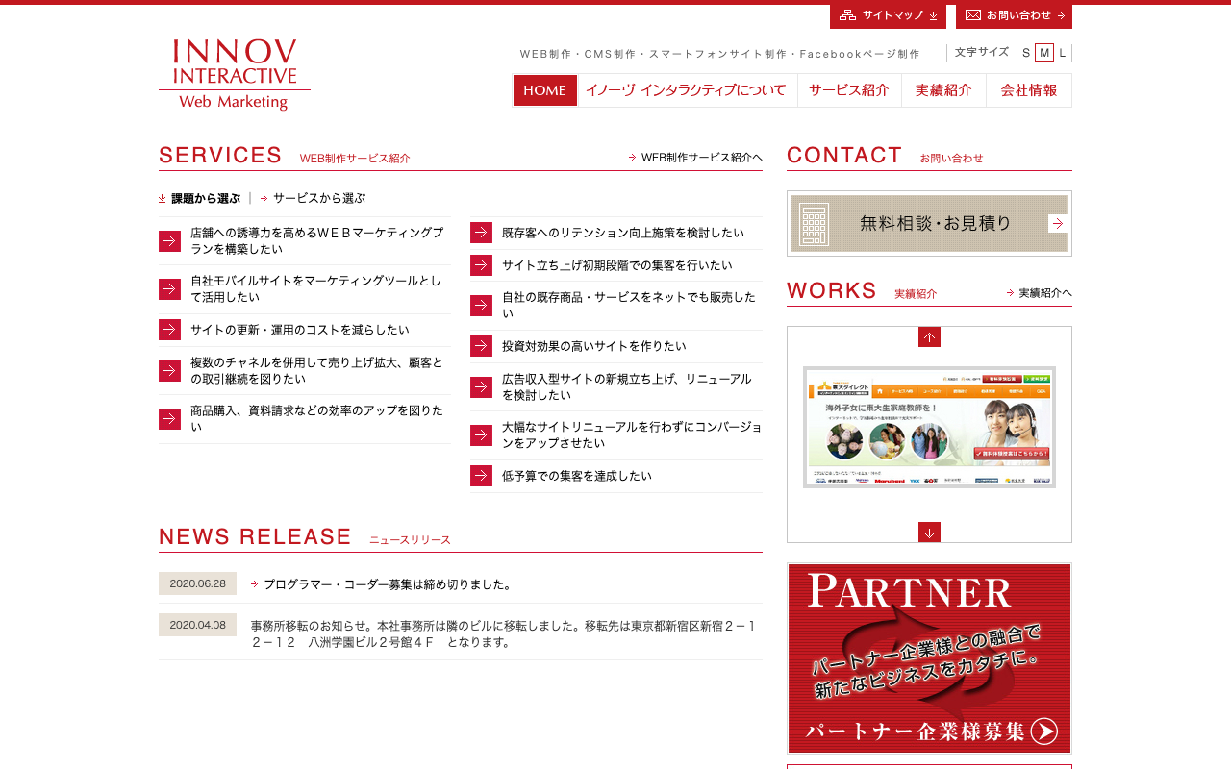Click the INNOV INTERACTIVE logo

[235, 75]
